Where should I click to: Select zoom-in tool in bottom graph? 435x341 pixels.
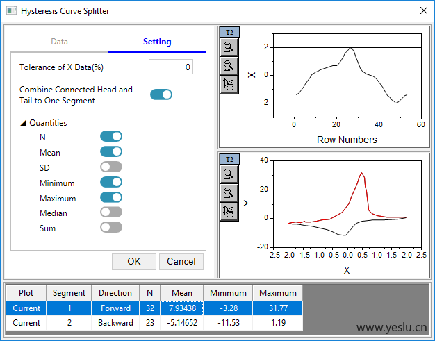[229, 174]
